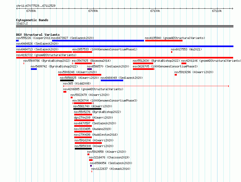Click the 67090k ruler tick label
Screen dimensions: 241x182
(x=93, y=11)
